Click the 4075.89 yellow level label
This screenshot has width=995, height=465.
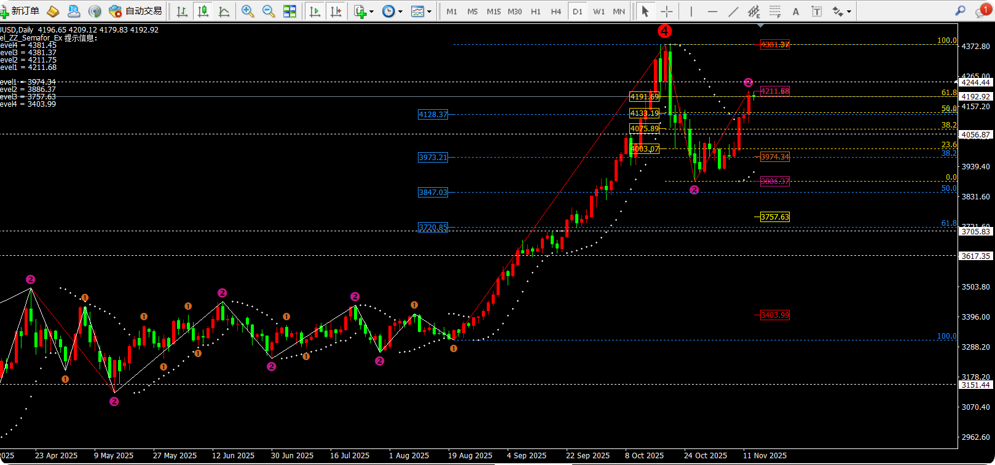(644, 129)
